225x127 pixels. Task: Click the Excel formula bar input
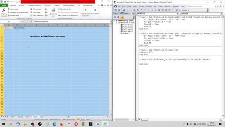click(x=72, y=22)
